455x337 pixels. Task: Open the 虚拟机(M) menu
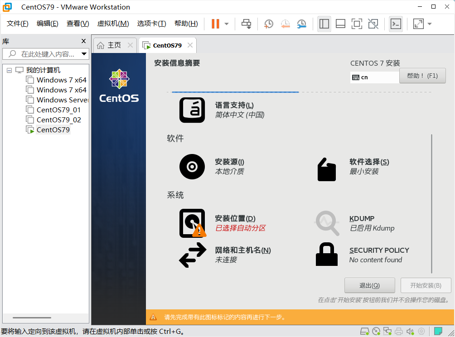click(x=113, y=24)
